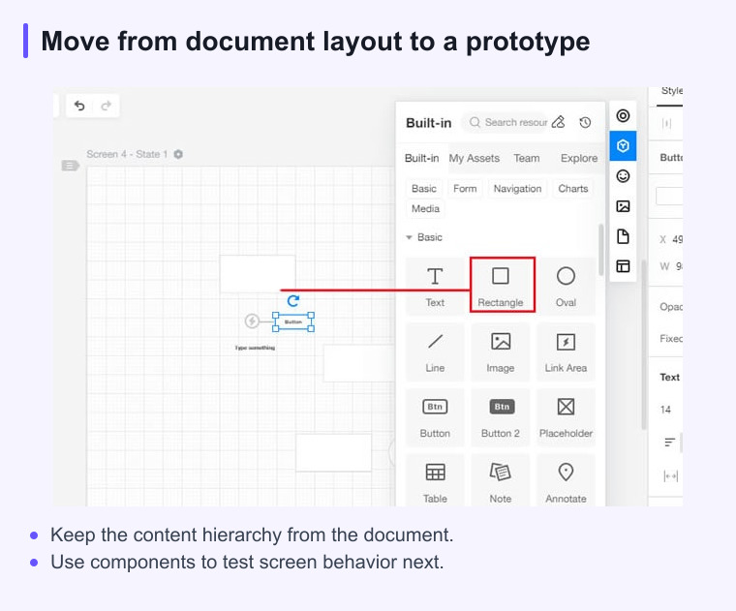Open the pages document sidebar icon
The height and width of the screenshot is (611, 736).
pos(623,236)
